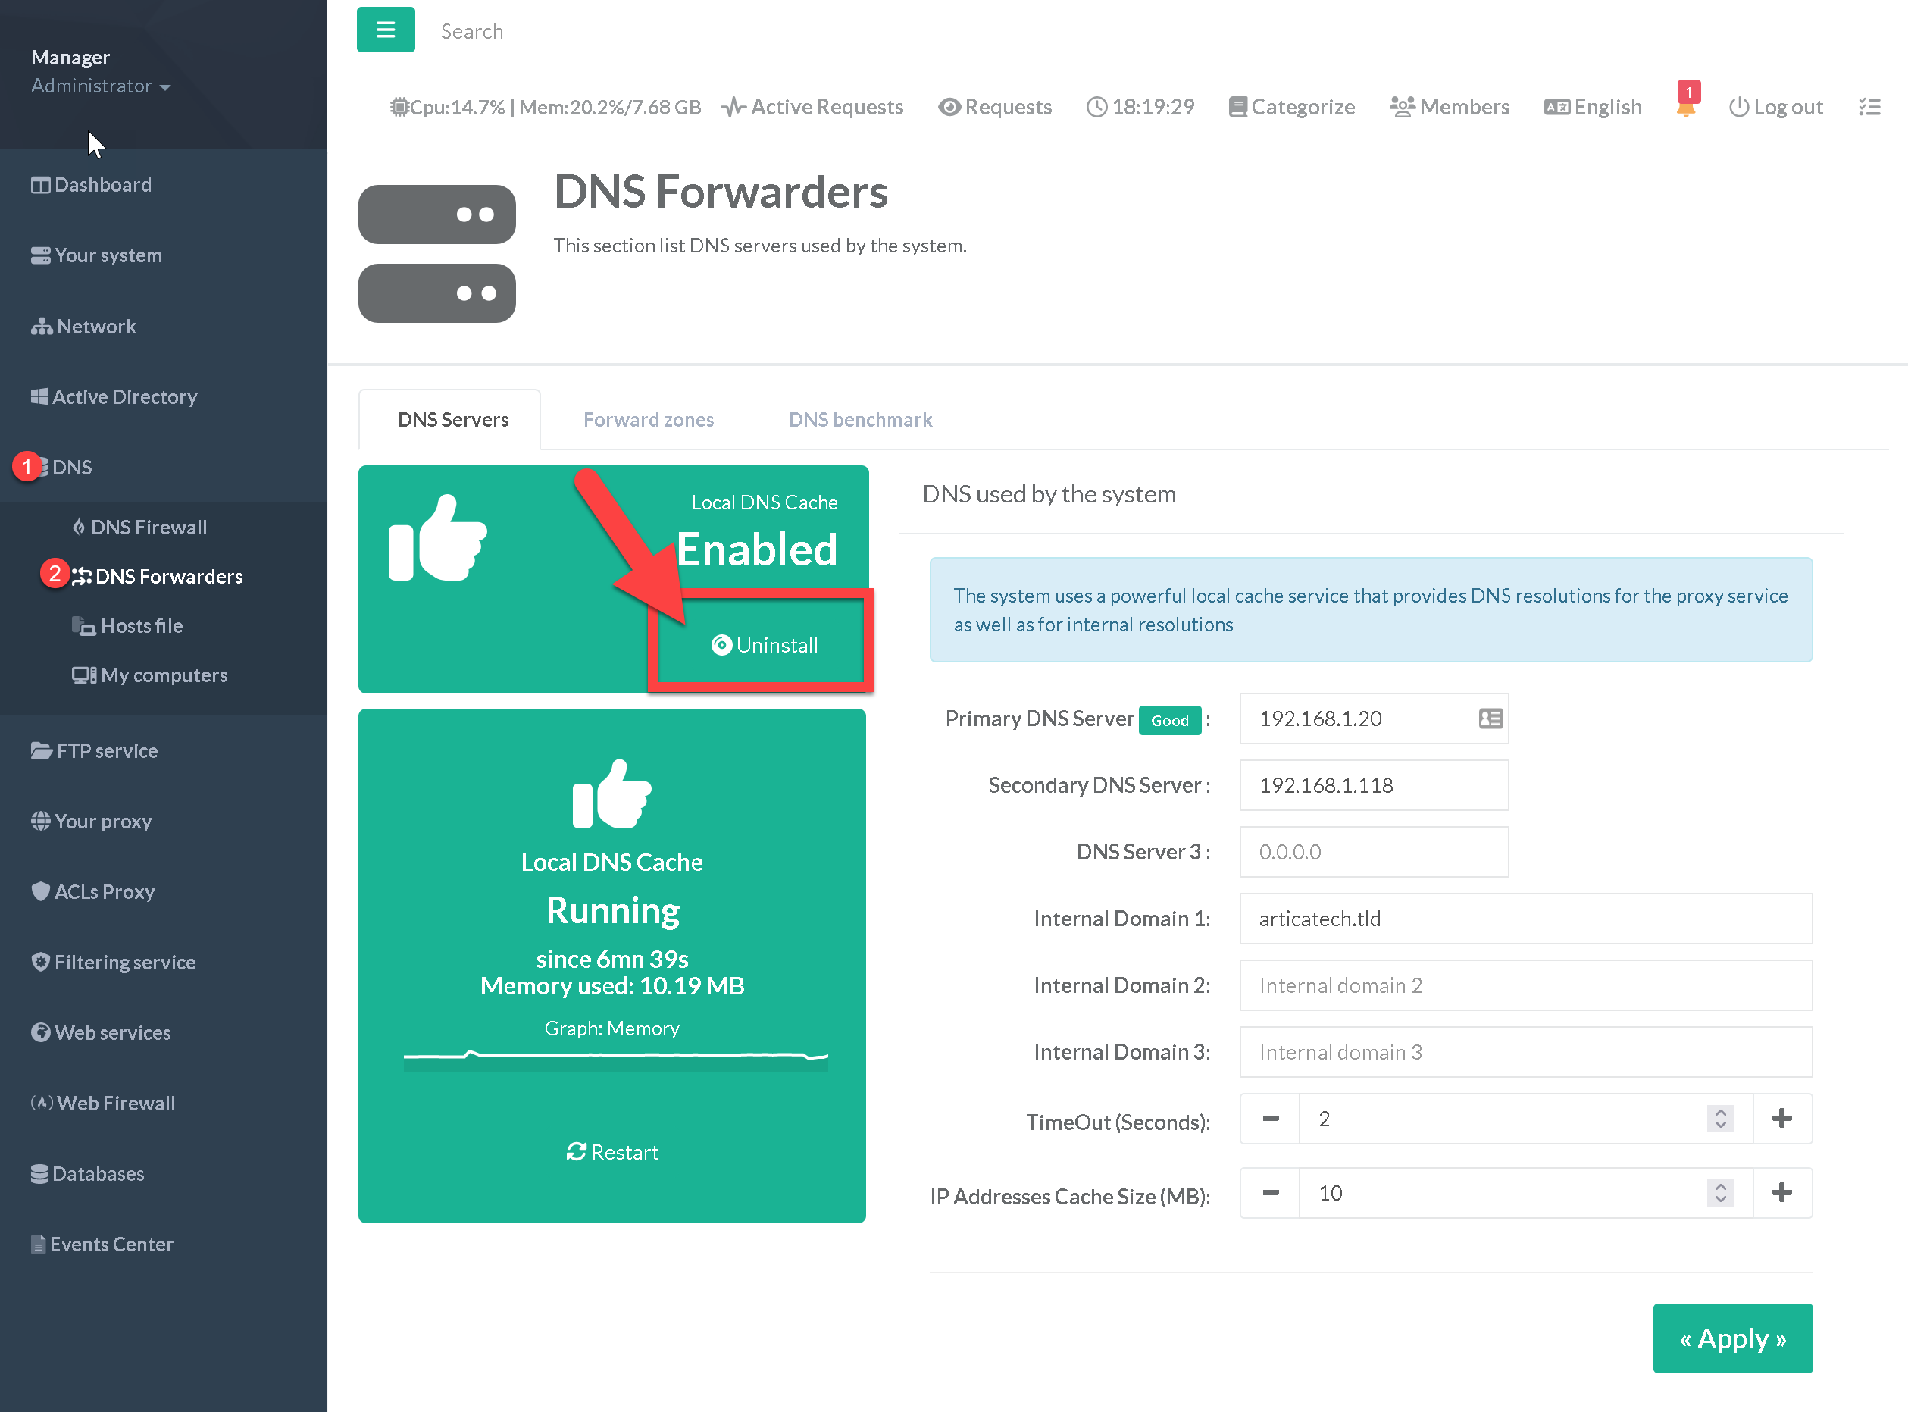This screenshot has height=1412, width=1908.
Task: Open the task list icon at top right
Action: (x=1869, y=107)
